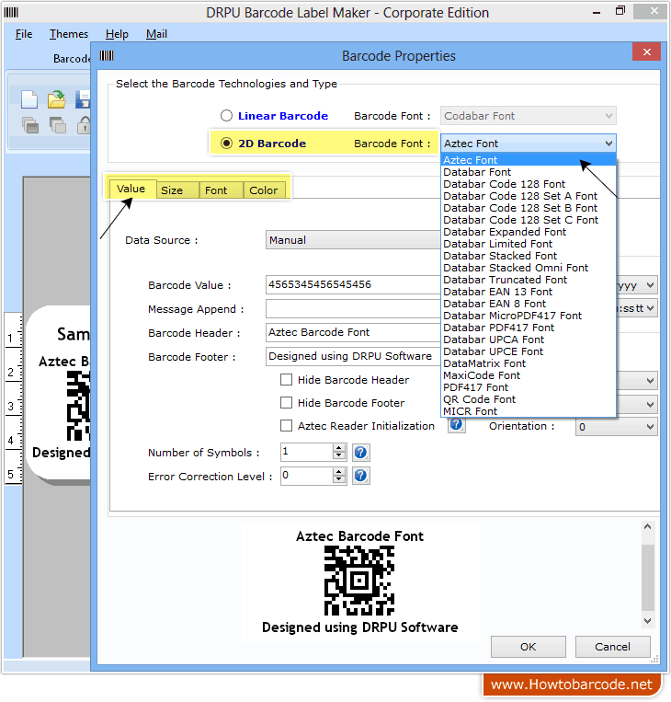Screen dimensions: 671x702
Task: Click the Message Append input field
Action: (353, 309)
